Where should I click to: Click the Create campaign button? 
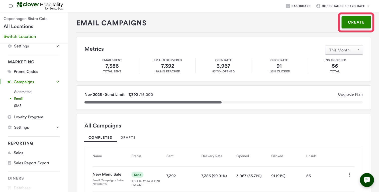(356, 22)
